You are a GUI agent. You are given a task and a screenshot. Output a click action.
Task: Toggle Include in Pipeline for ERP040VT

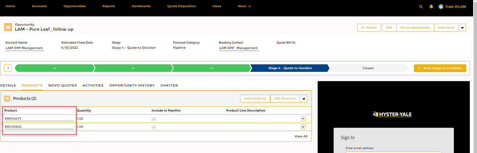(x=154, y=119)
